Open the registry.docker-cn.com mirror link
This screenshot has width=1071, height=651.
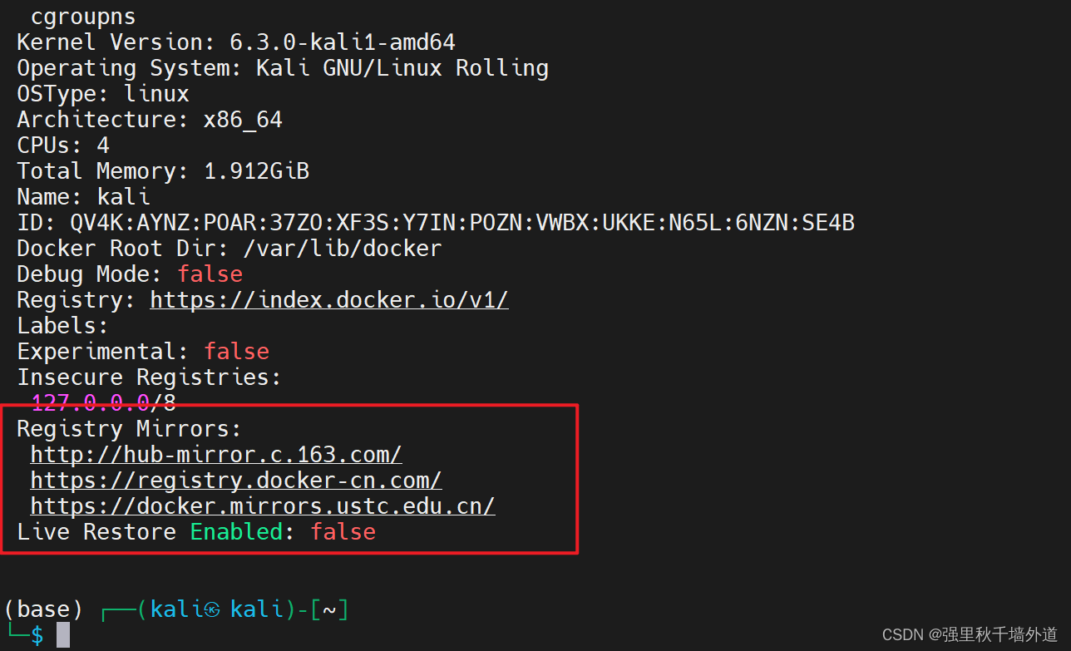click(236, 481)
